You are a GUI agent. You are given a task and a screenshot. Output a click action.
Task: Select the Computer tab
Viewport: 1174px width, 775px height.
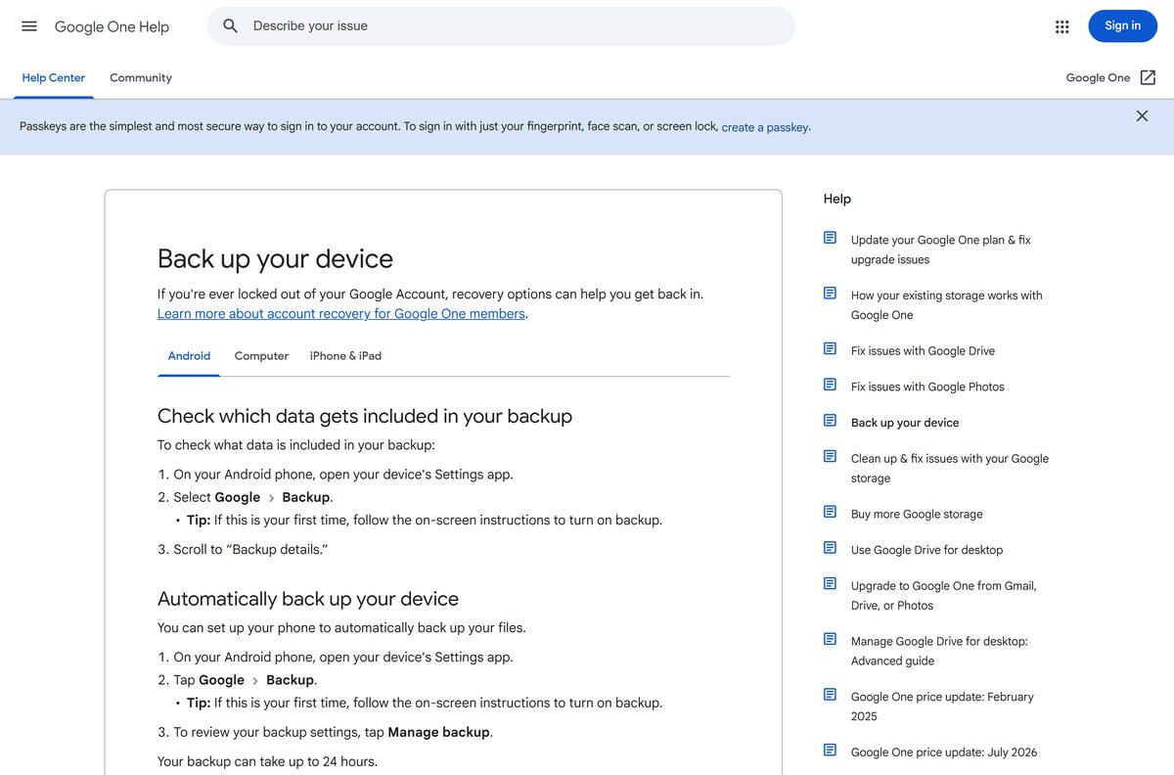pos(261,356)
